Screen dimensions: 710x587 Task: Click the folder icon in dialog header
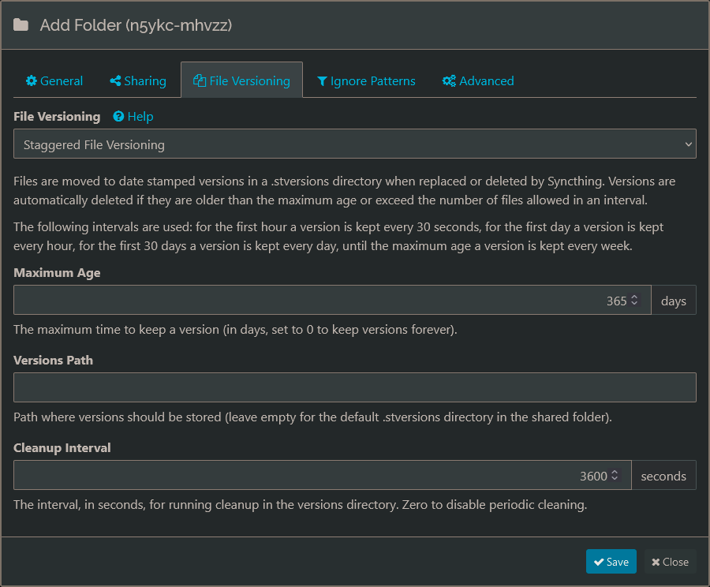click(21, 25)
